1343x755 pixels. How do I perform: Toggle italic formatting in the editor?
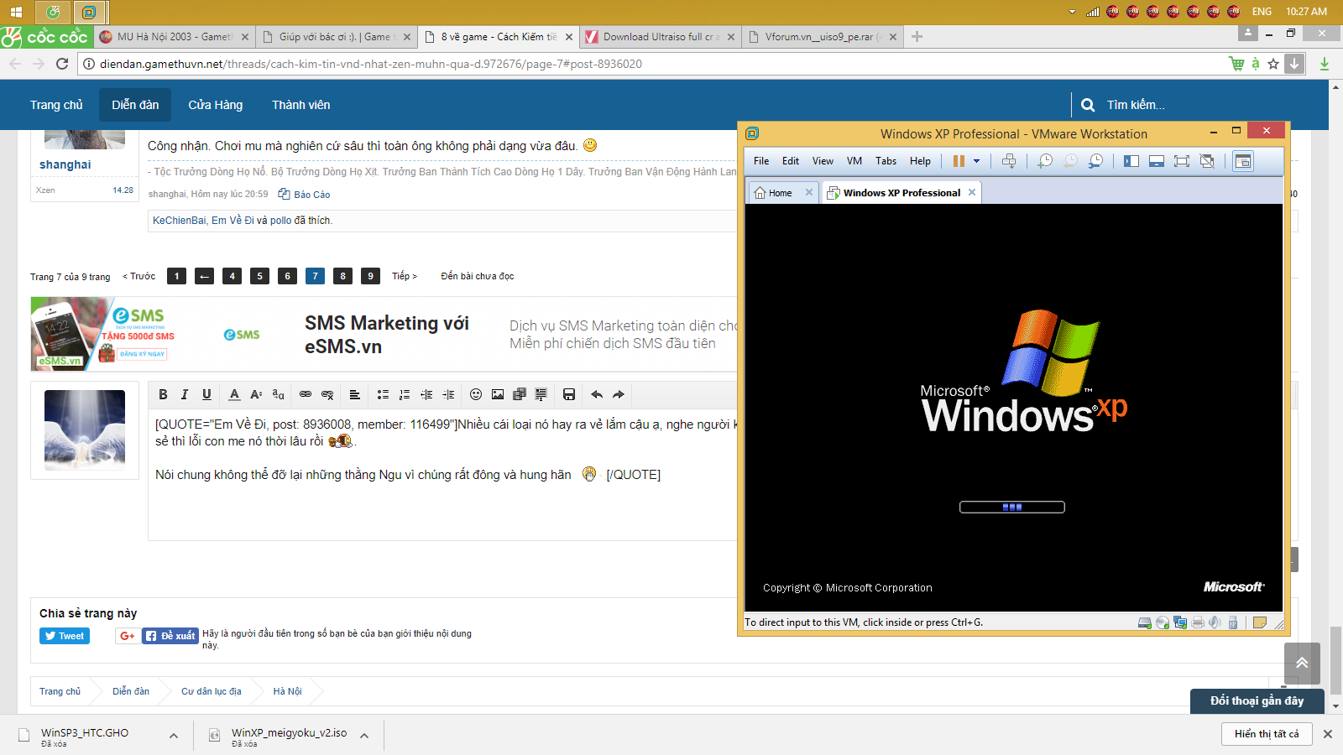(x=185, y=394)
